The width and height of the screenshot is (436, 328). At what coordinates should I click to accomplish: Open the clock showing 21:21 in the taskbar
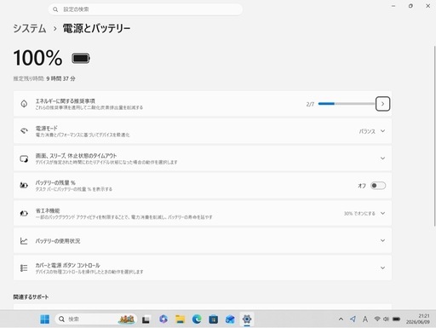pyautogui.click(x=418, y=319)
